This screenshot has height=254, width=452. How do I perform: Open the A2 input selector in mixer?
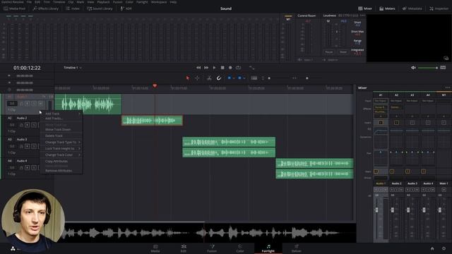tap(396, 101)
